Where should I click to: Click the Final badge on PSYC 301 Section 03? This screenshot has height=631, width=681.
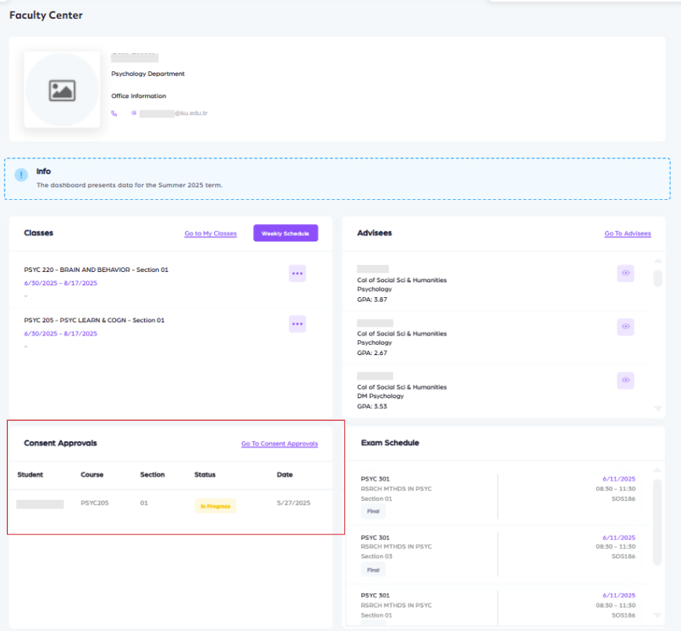[373, 570]
